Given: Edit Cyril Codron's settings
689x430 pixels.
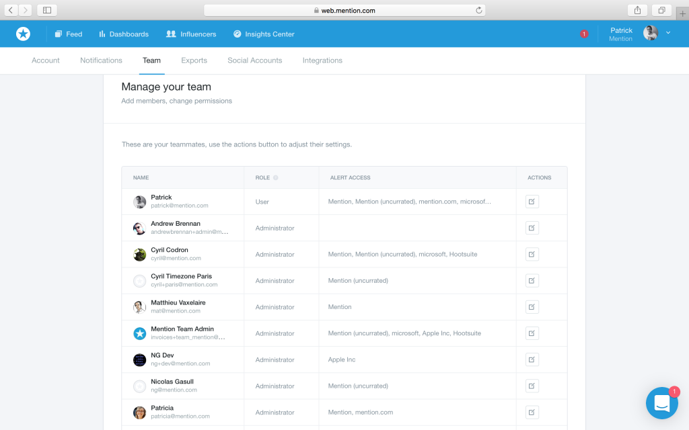Looking at the screenshot, I should (x=532, y=255).
